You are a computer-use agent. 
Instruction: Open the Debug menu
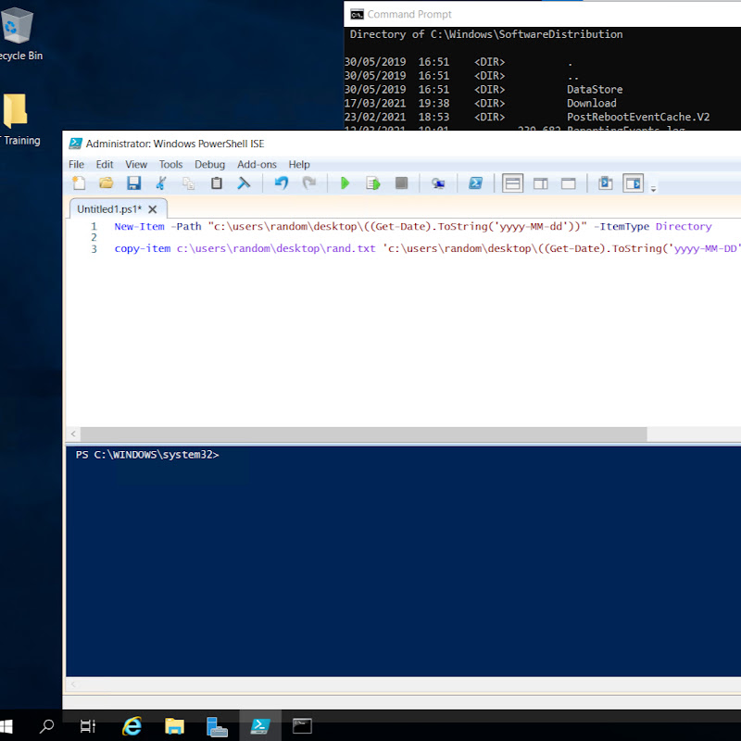210,165
